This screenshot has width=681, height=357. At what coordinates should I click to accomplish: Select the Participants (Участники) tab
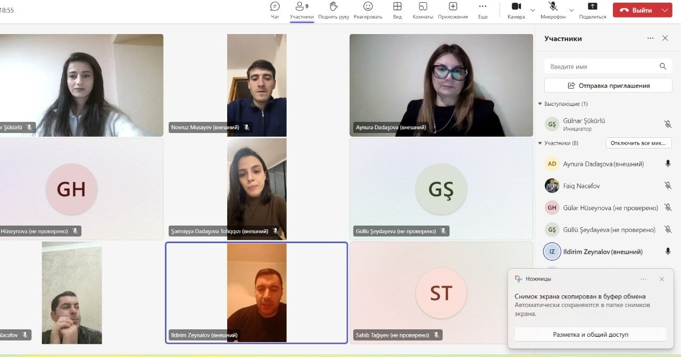302,10
